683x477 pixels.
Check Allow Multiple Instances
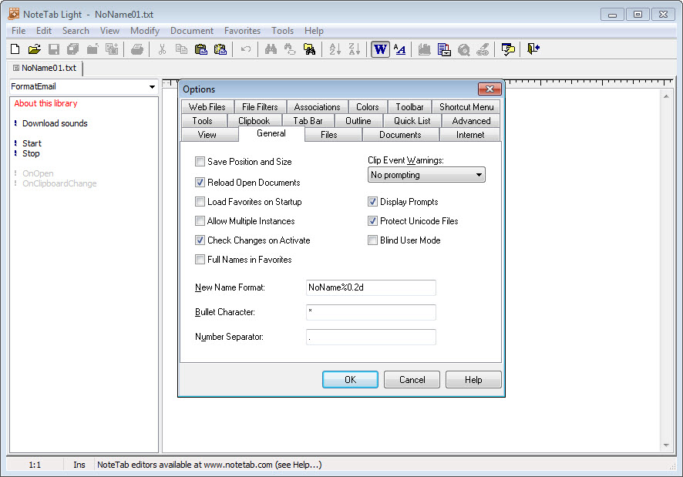point(200,221)
